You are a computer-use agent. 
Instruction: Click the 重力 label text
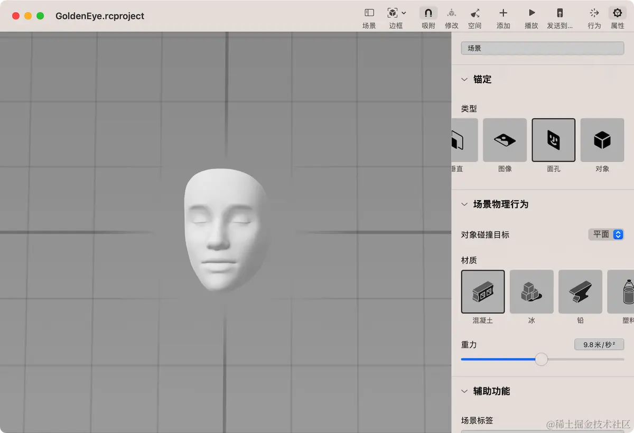point(469,344)
